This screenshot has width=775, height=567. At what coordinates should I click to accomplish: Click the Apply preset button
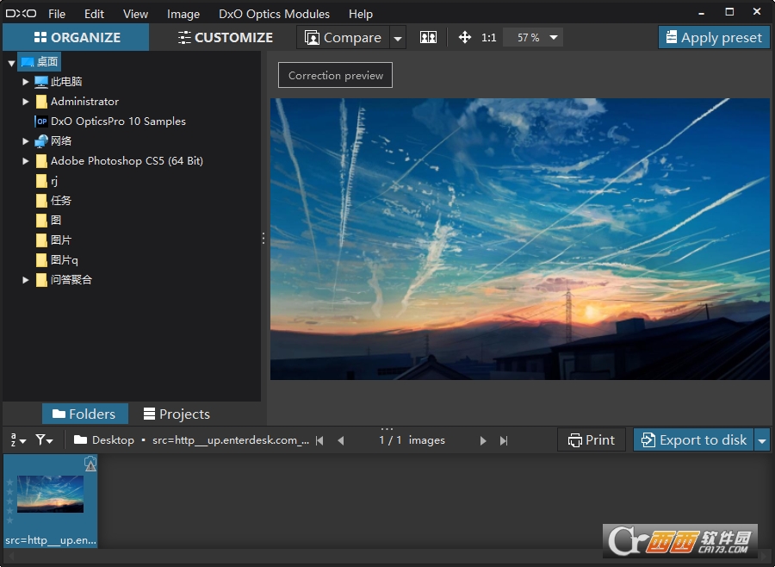[x=714, y=37]
